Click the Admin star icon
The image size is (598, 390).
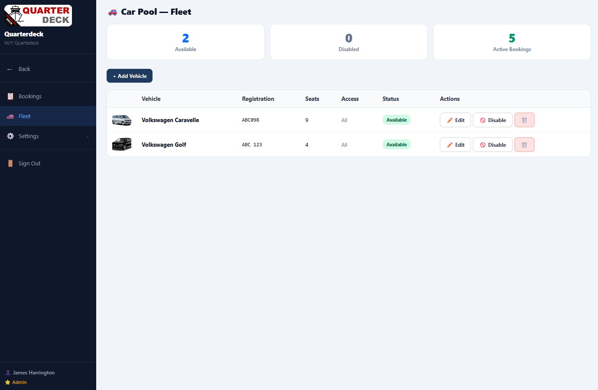click(8, 382)
